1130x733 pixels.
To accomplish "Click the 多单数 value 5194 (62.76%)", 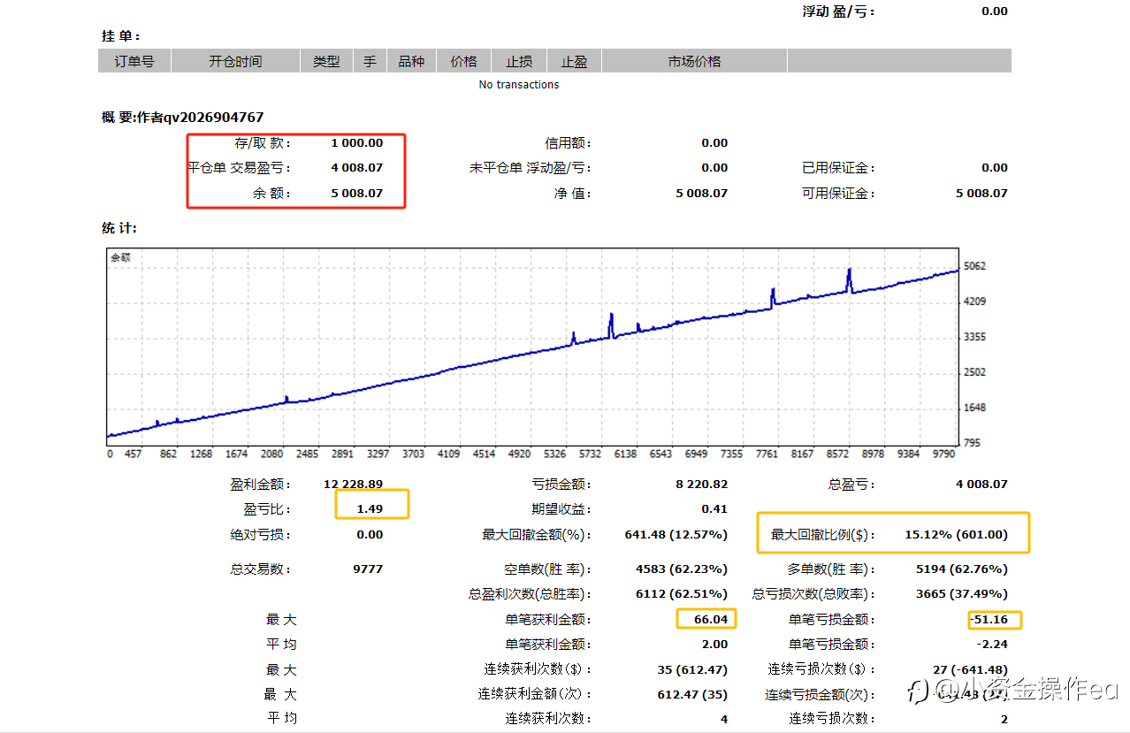I will coord(961,569).
